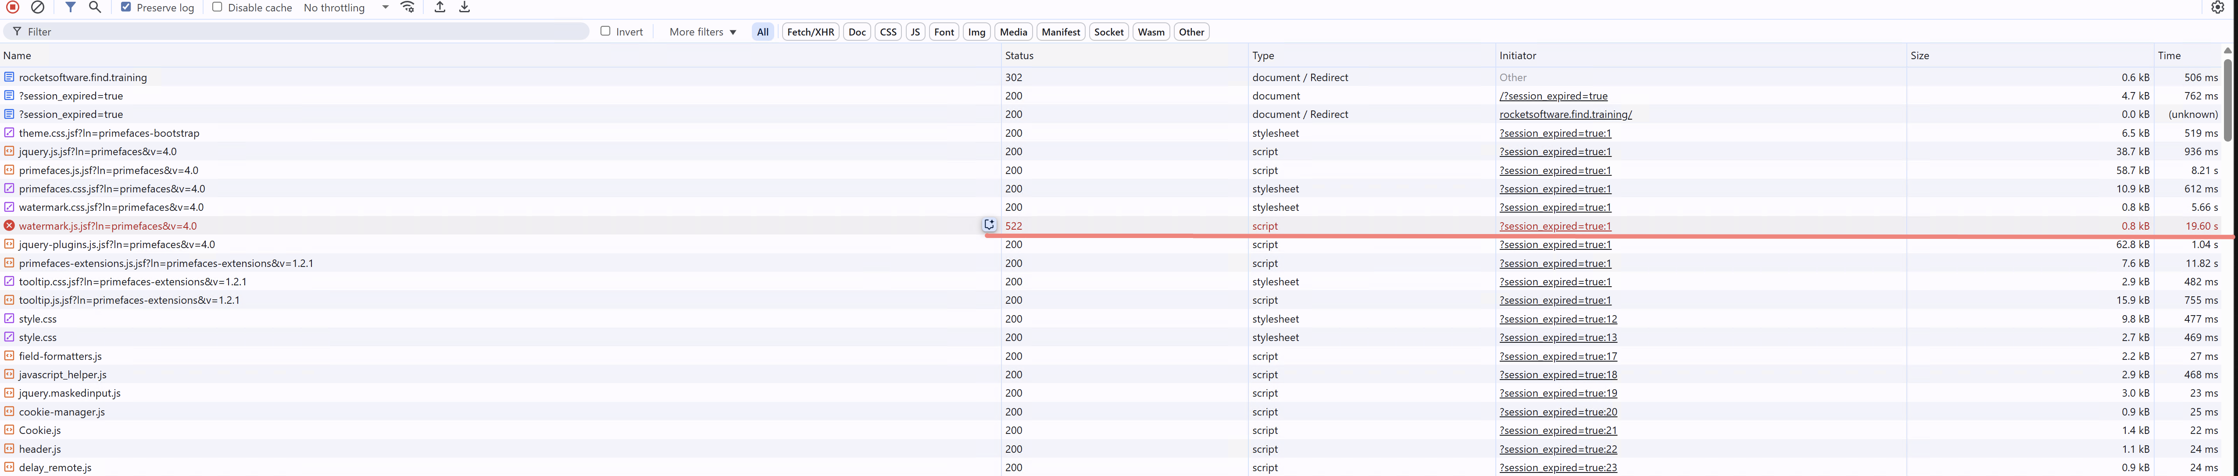This screenshot has width=2238, height=476.
Task: Uncheck the Preserve log checkbox
Action: pyautogui.click(x=126, y=7)
